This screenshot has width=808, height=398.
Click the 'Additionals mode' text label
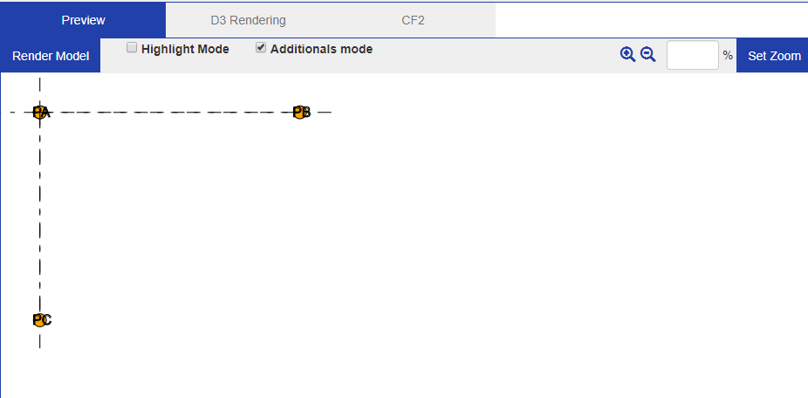click(x=321, y=50)
